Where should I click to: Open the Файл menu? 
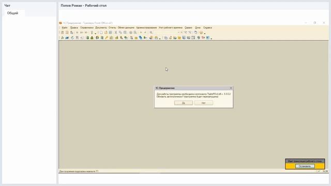[65, 27]
